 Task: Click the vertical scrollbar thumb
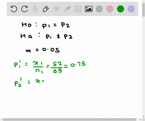[143, 10]
